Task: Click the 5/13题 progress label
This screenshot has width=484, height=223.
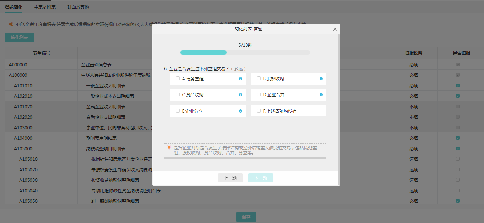Action: click(x=245, y=45)
